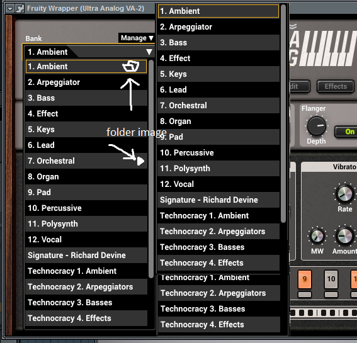Pick Technocracy 1. Ambient in left bank list

(86, 271)
